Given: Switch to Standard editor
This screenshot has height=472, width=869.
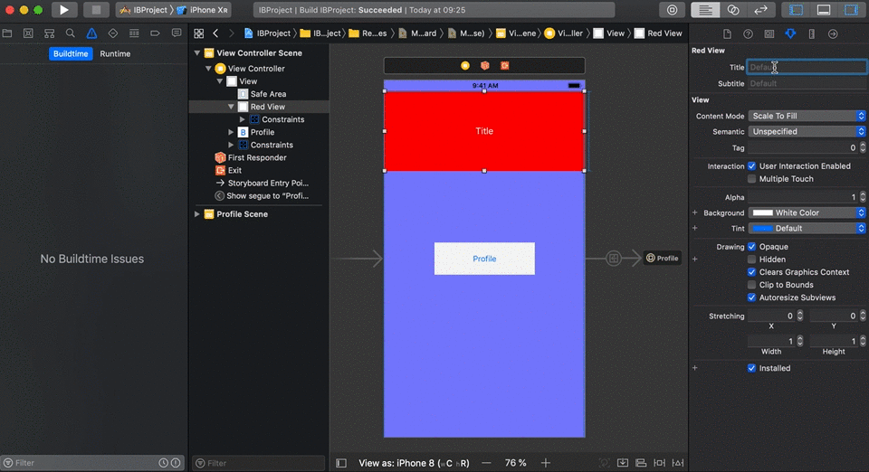Looking at the screenshot, I should point(705,10).
